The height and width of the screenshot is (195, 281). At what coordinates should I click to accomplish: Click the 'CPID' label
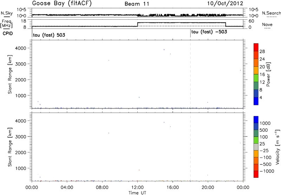(8, 33)
